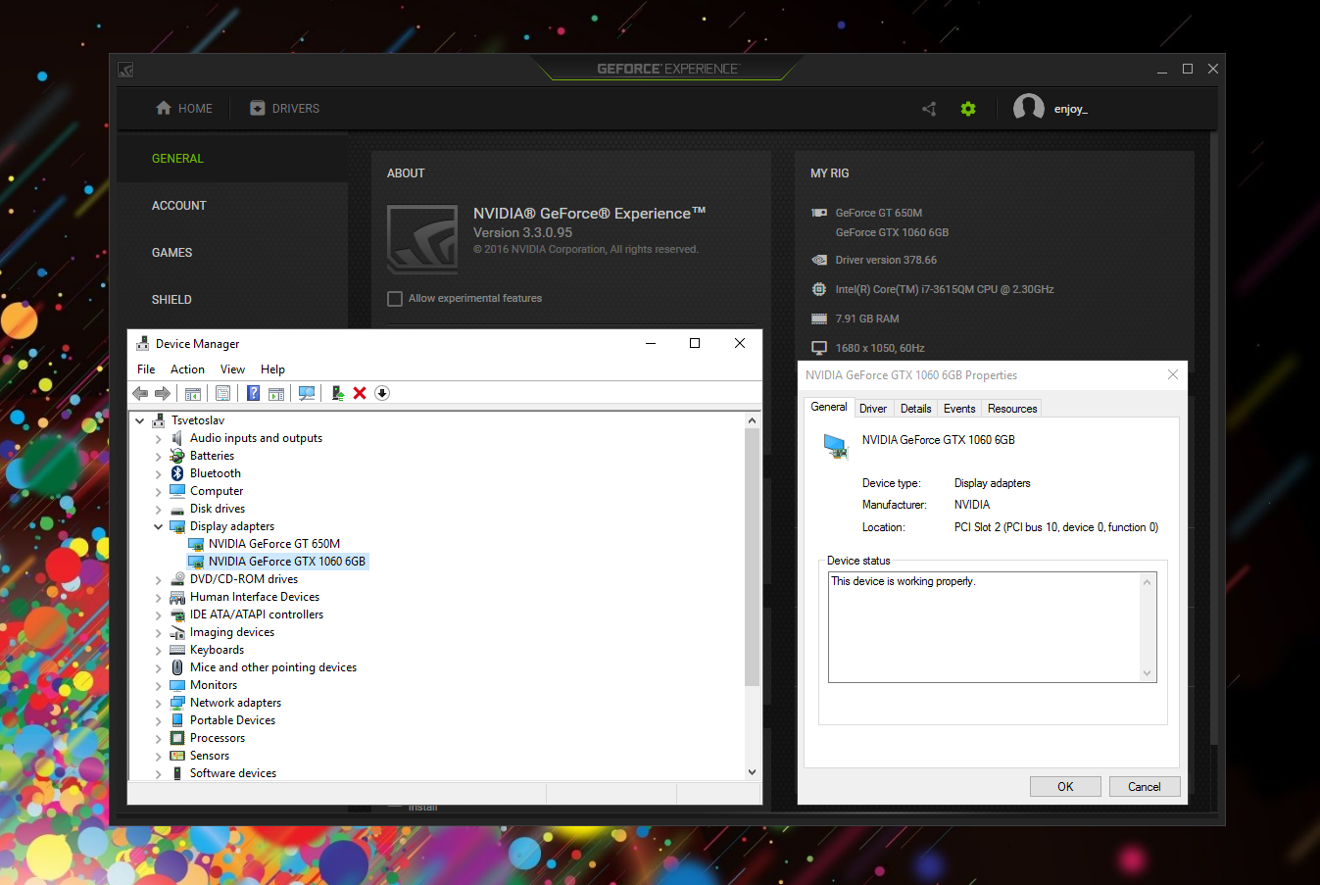Select GAMES in settings sidebar

click(232, 253)
